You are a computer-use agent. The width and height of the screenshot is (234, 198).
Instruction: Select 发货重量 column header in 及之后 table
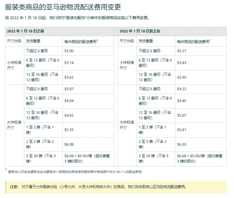tap(146, 41)
